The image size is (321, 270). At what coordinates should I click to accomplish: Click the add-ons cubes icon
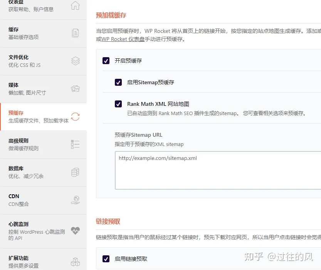[x=76, y=262]
